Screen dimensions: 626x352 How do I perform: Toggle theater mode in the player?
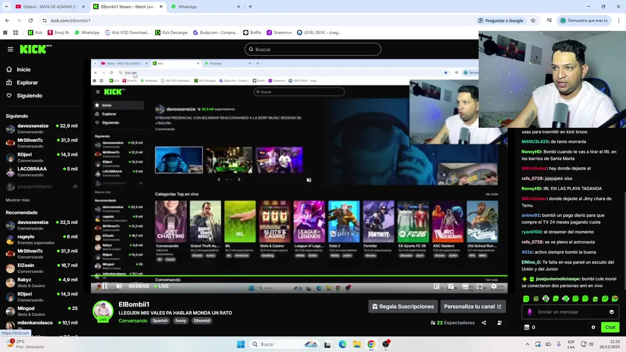coord(465,286)
